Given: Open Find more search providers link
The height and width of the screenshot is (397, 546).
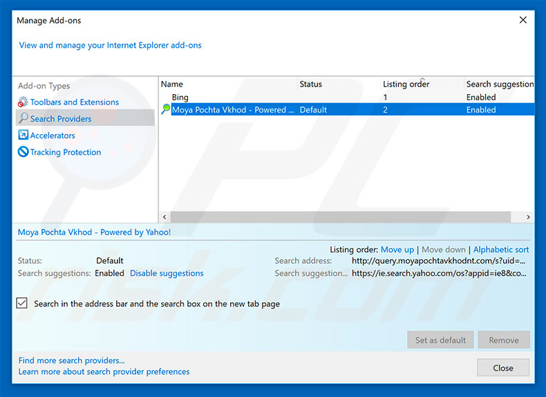Looking at the screenshot, I should [71, 360].
